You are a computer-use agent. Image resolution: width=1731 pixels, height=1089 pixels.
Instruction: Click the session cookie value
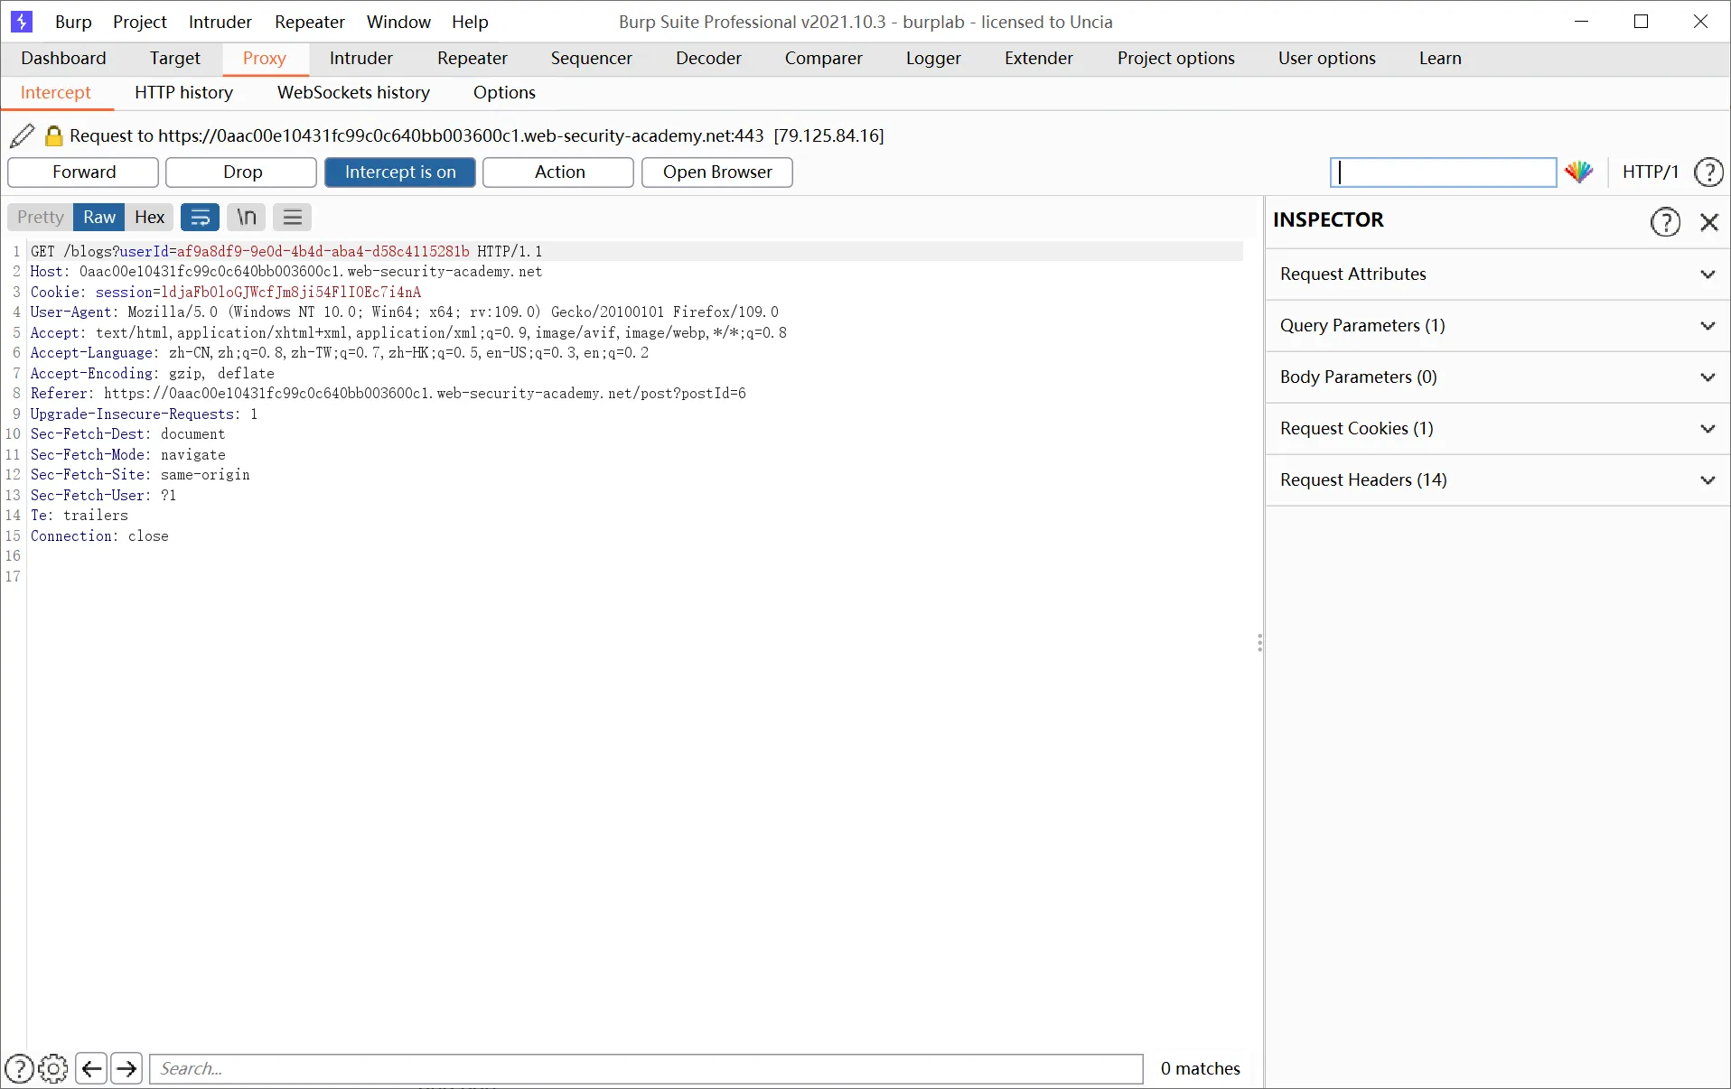click(291, 292)
